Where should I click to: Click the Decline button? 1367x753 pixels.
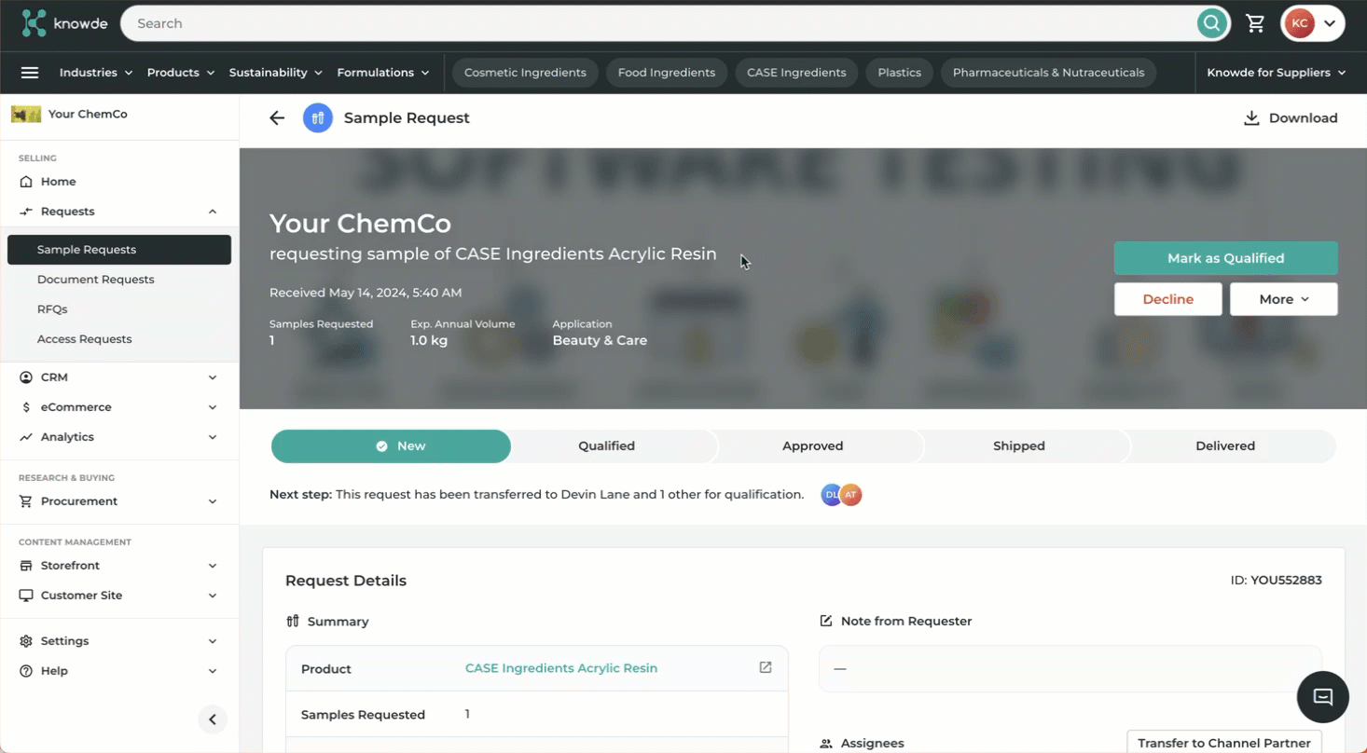(1168, 299)
